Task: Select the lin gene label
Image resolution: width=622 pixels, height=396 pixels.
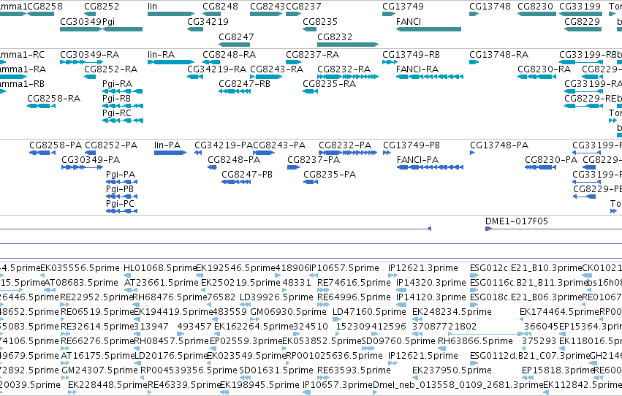Action: (152, 7)
